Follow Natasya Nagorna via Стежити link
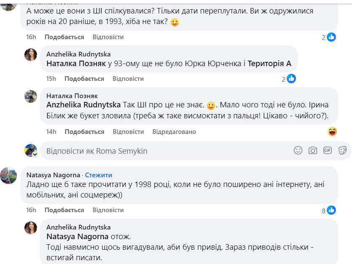The height and width of the screenshot is (264, 352). point(99,175)
